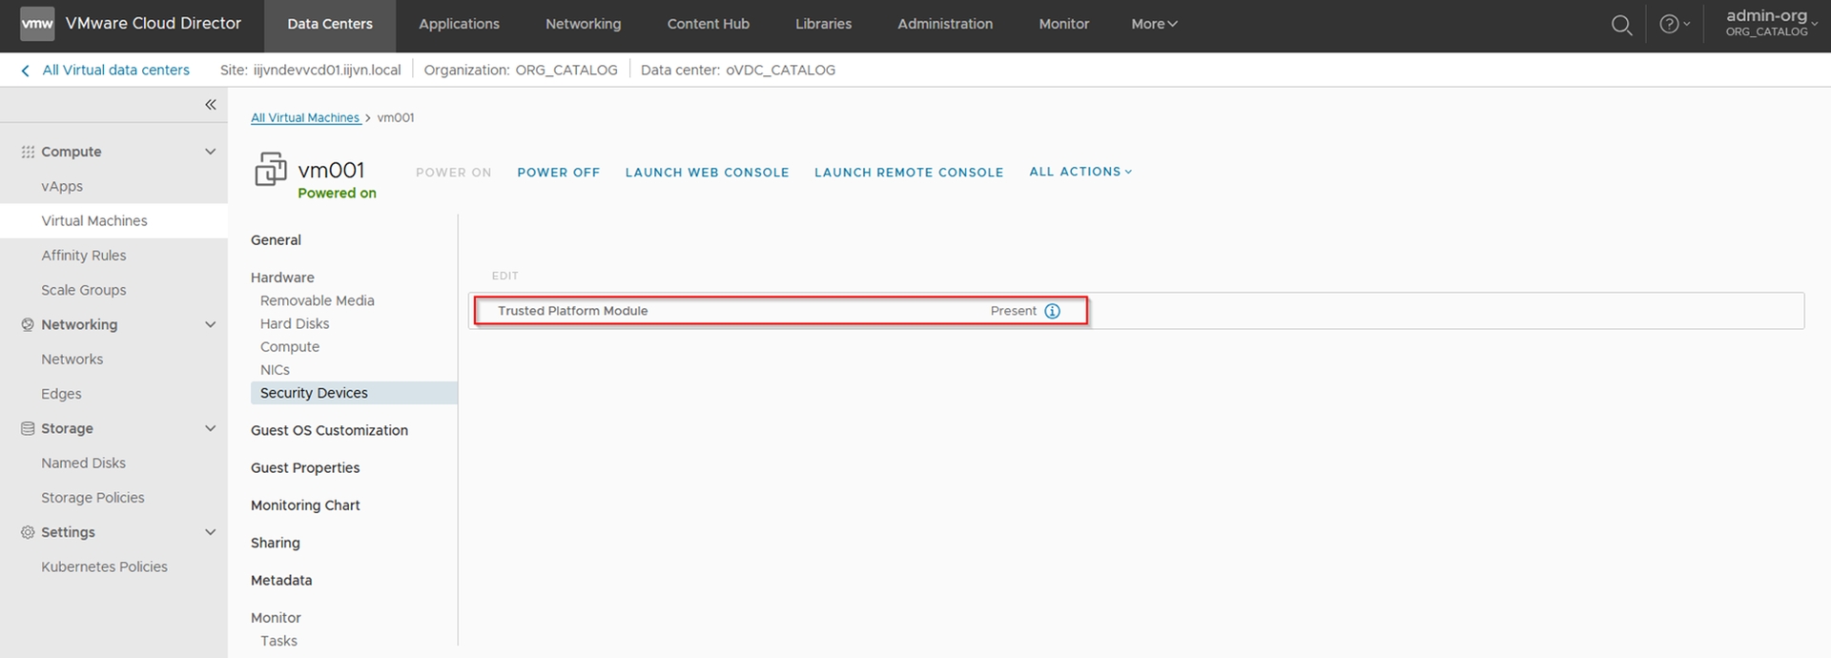Collapse the Compute section chevron

coord(210,152)
